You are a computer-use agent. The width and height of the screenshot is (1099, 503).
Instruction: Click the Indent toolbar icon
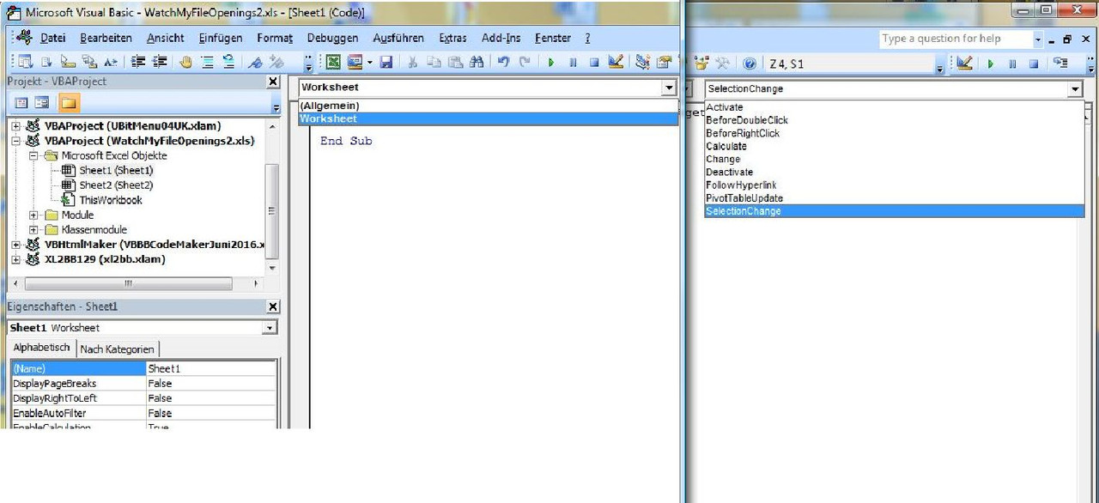coord(137,62)
